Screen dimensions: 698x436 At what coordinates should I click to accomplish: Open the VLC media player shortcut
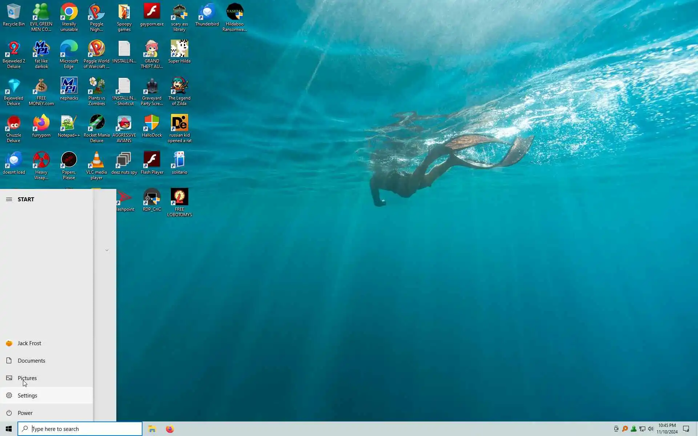tap(96, 163)
